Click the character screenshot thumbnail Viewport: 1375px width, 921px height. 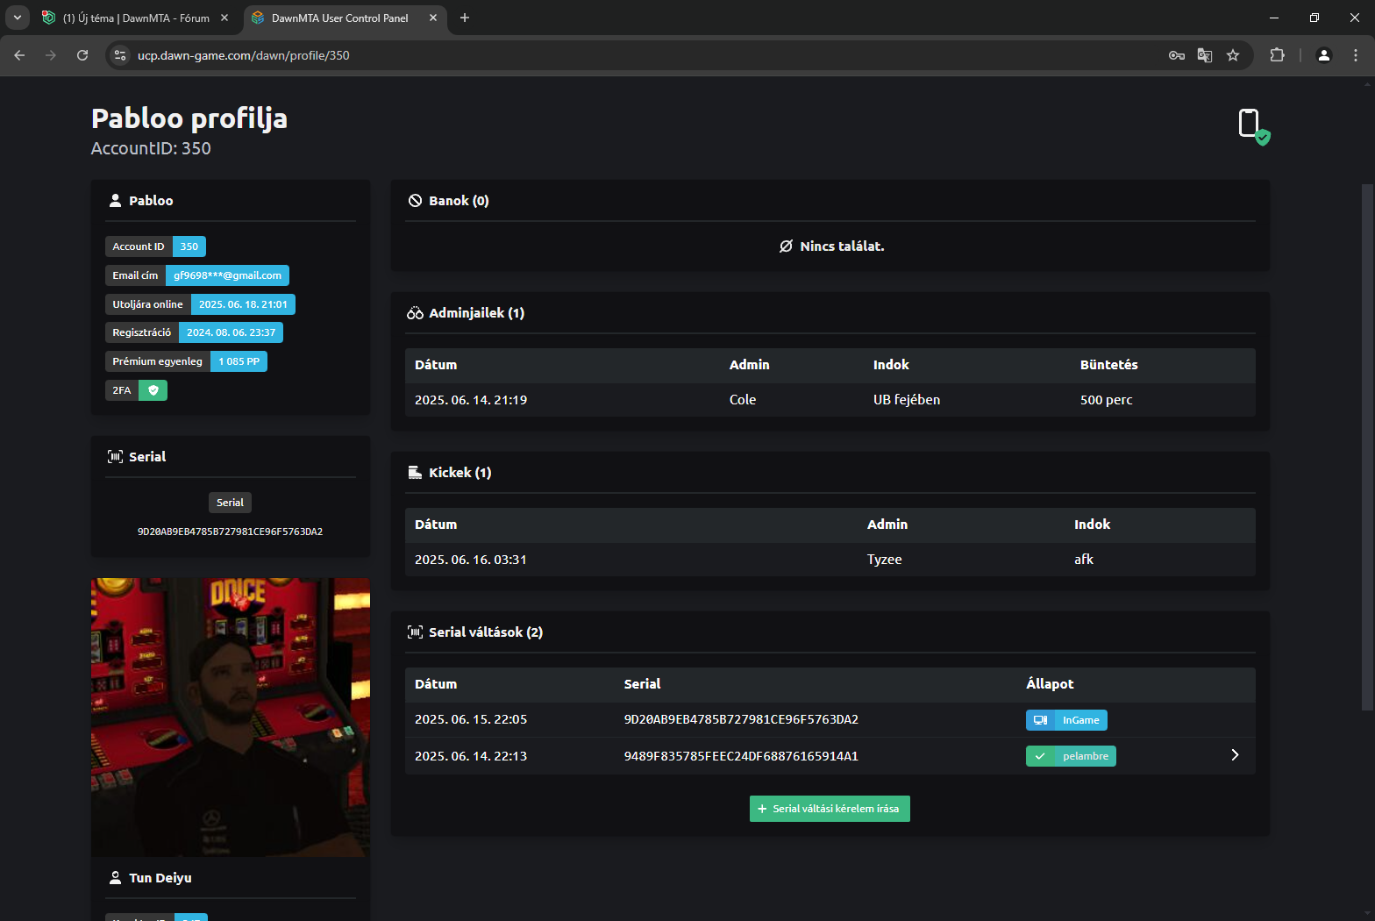click(231, 717)
